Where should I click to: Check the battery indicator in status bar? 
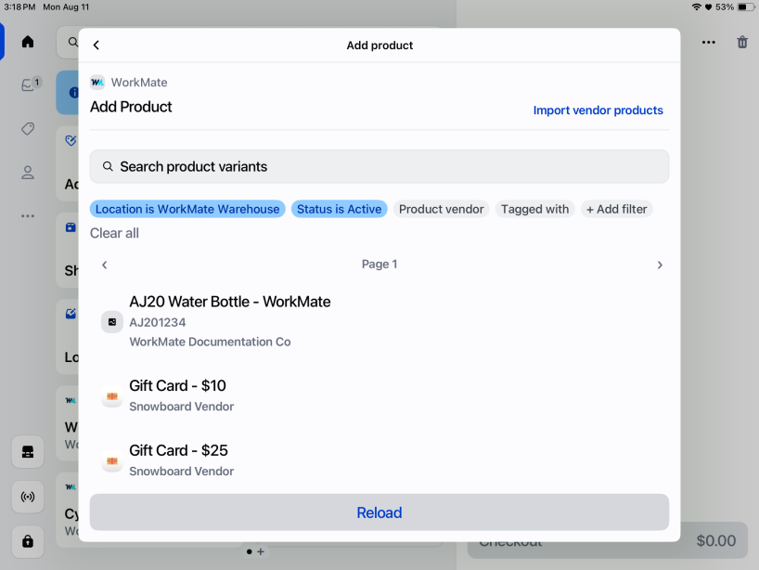click(x=744, y=7)
